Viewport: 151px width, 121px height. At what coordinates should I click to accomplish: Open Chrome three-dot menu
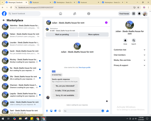pyautogui.click(x=148, y=7)
